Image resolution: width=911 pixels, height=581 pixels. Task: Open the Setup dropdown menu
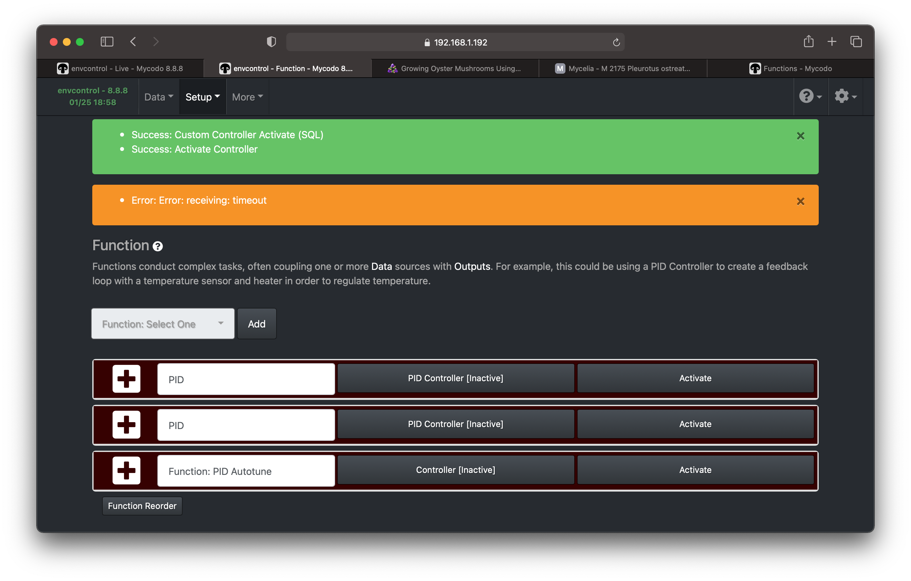[203, 97]
